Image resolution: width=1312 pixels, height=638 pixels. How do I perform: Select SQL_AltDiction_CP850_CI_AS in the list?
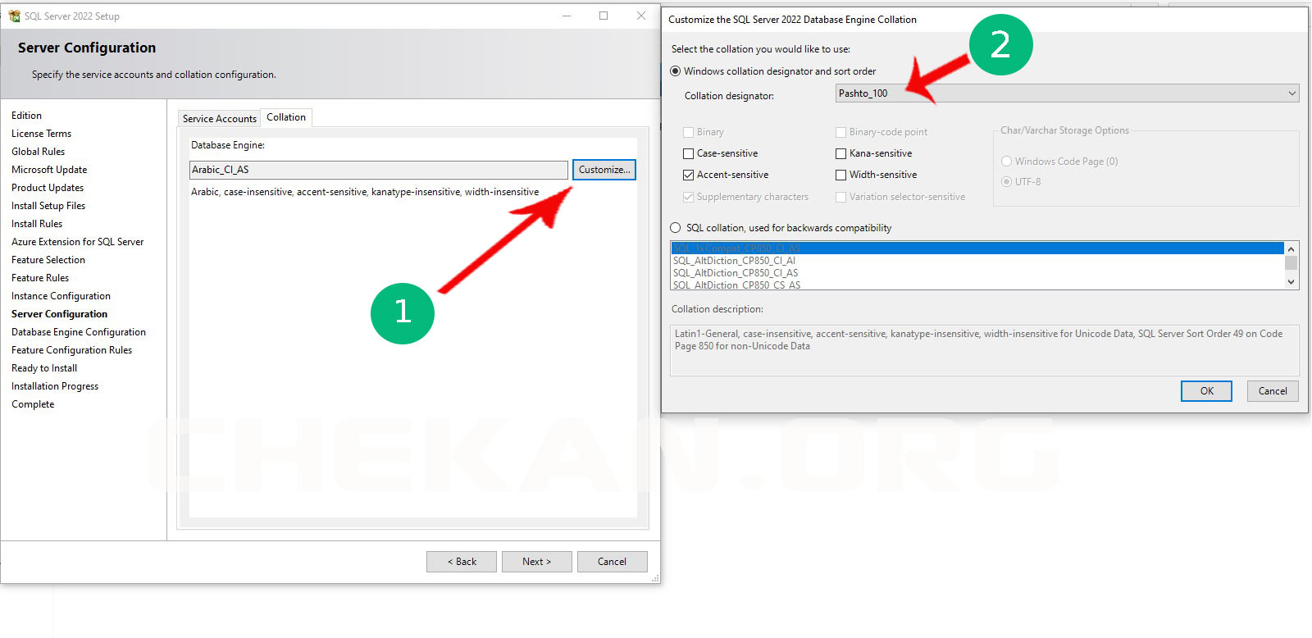977,273
